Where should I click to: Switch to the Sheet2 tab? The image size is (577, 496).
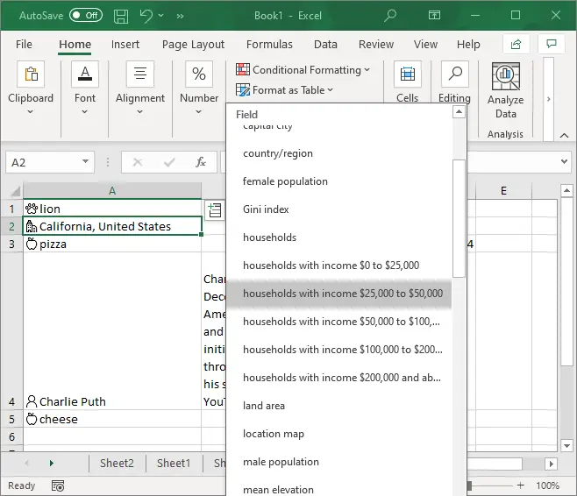(x=117, y=463)
